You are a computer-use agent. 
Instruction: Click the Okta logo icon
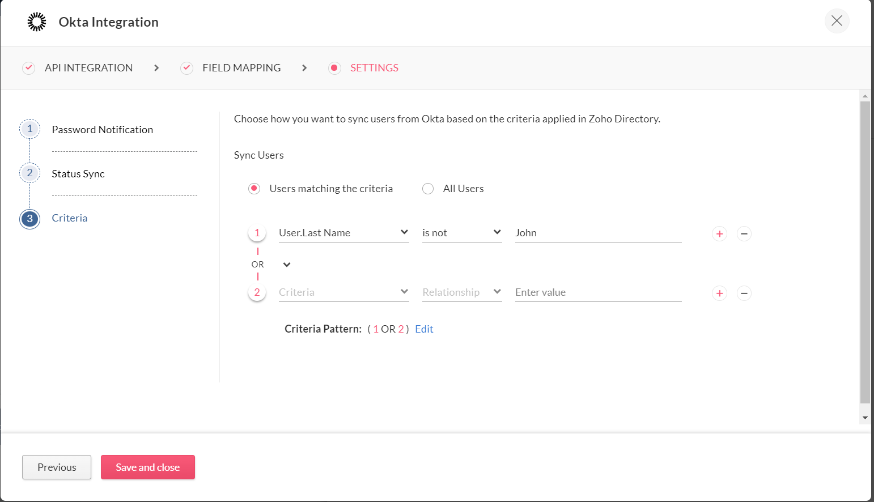click(37, 22)
